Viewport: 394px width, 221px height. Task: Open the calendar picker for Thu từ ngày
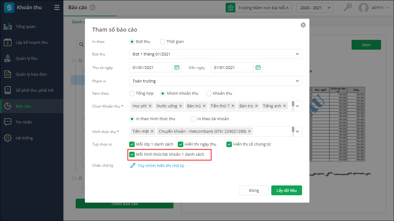coord(177,68)
